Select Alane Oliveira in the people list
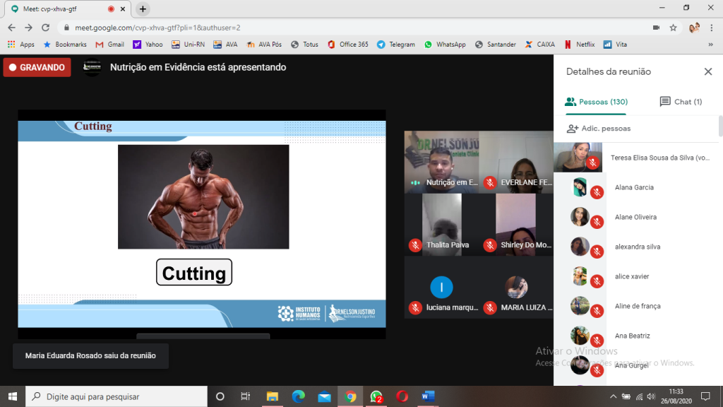This screenshot has width=723, height=407. point(636,217)
